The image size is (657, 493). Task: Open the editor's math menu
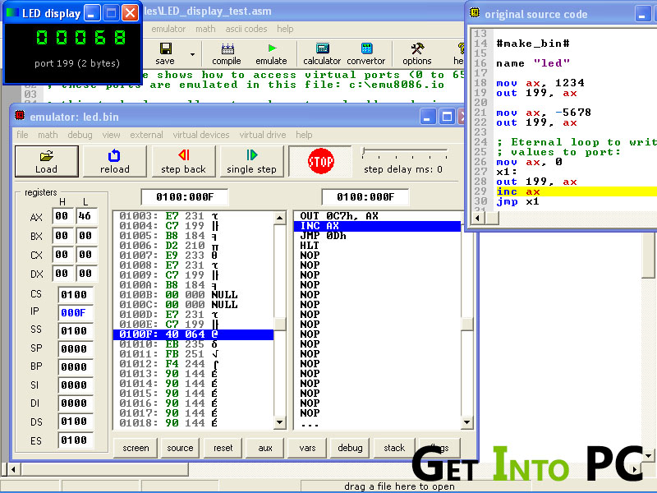[205, 29]
